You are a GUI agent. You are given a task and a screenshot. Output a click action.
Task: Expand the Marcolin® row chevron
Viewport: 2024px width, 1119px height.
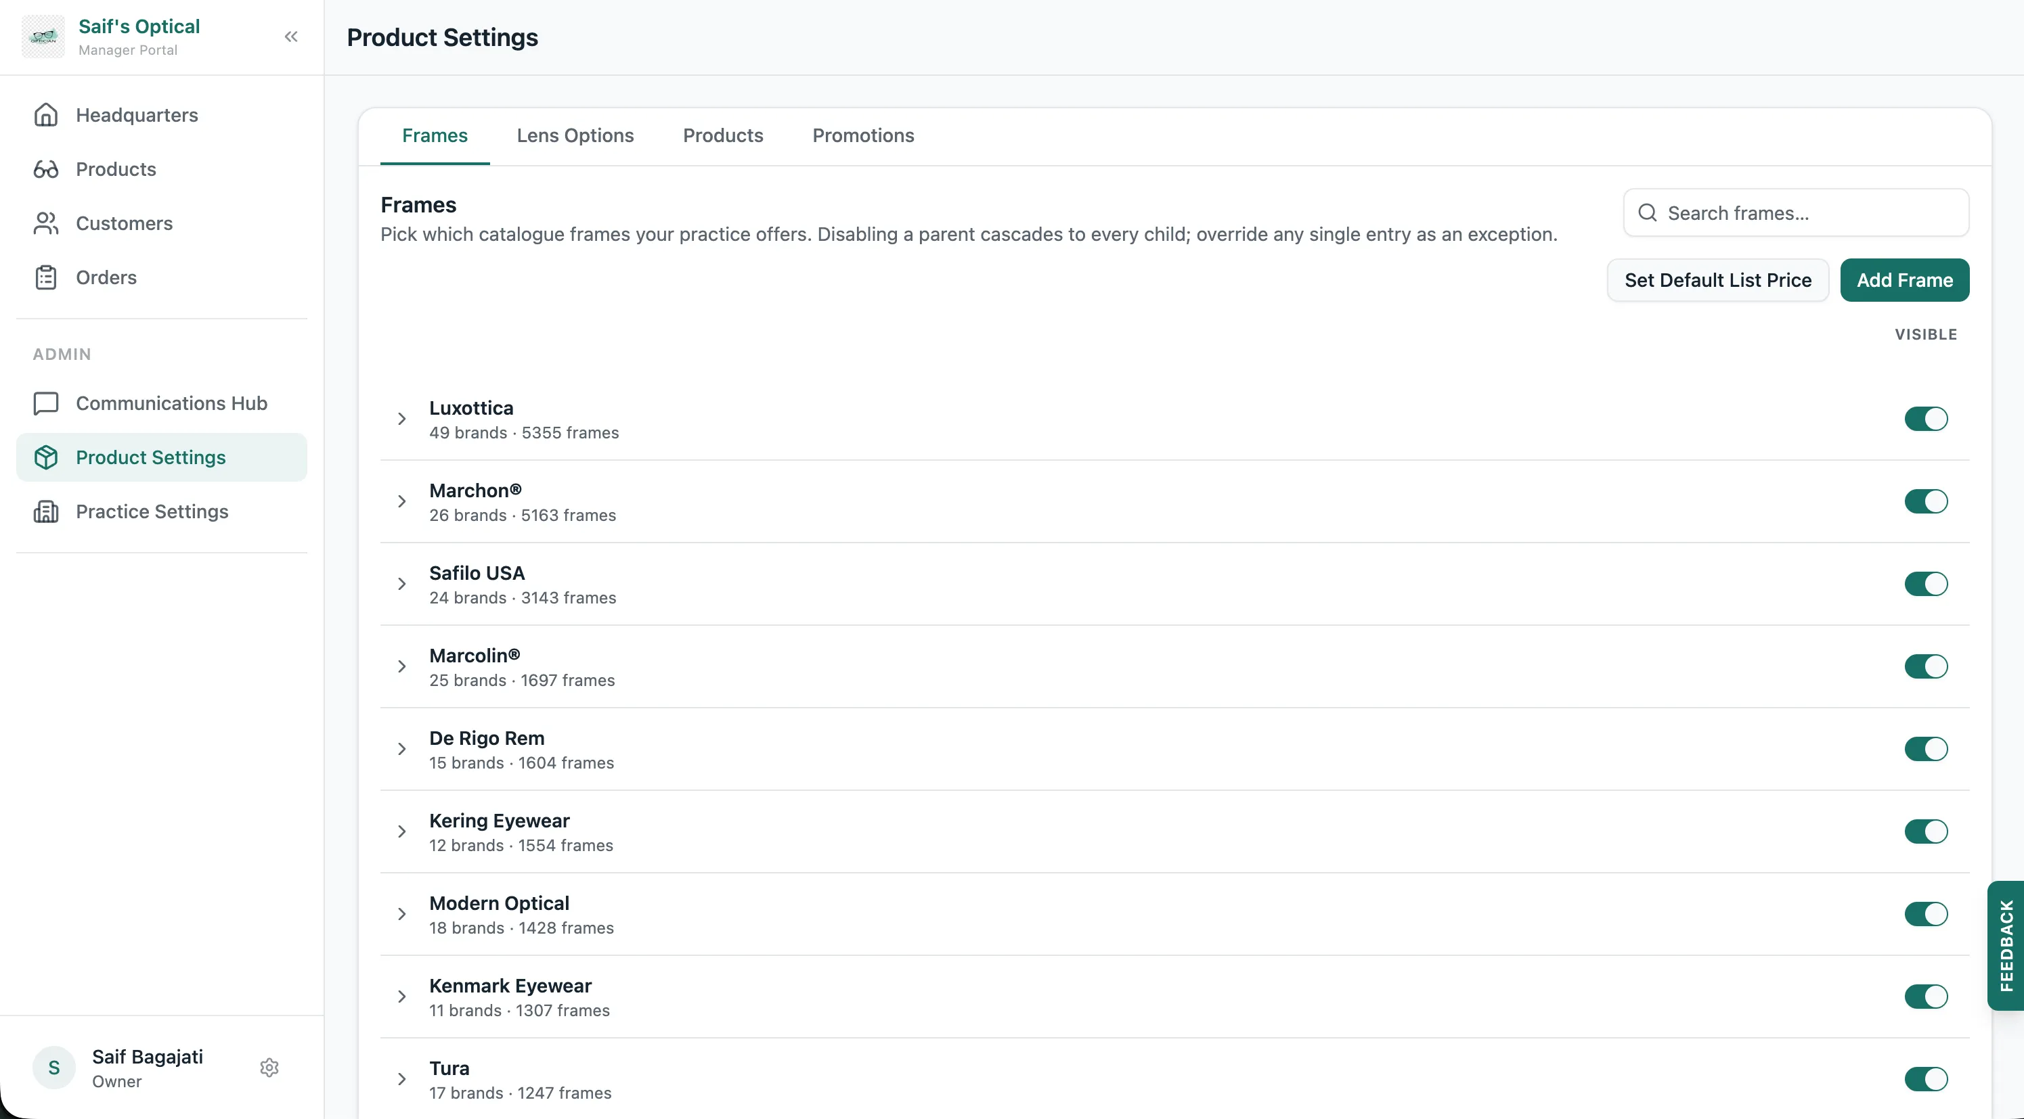tap(401, 666)
